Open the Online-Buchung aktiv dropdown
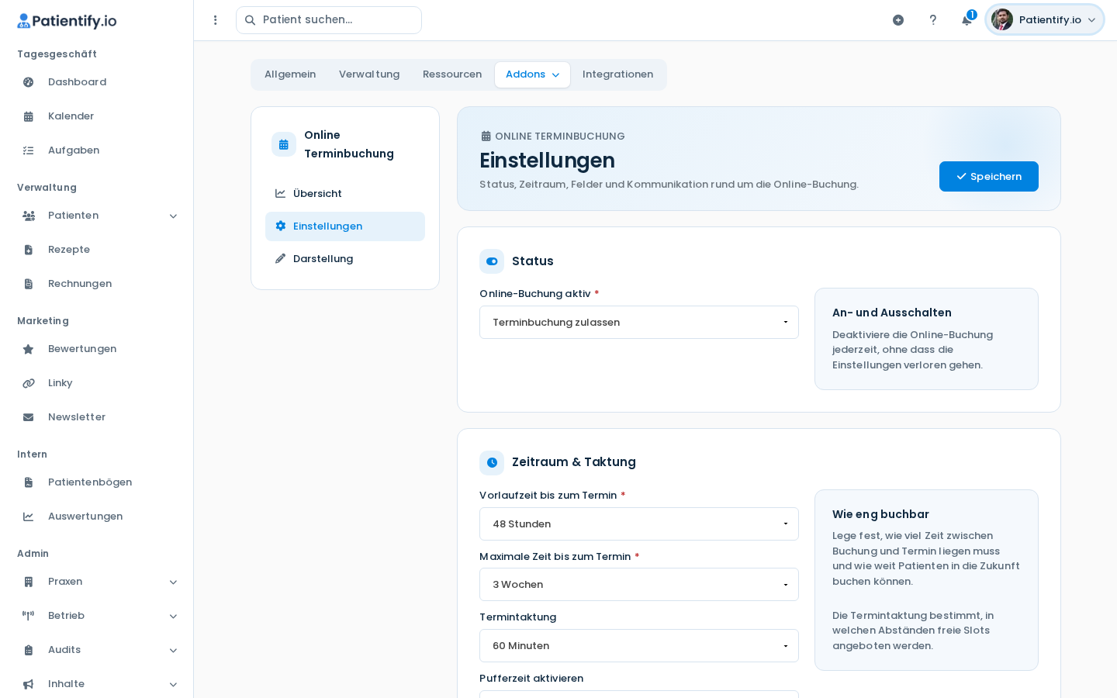 coord(639,323)
